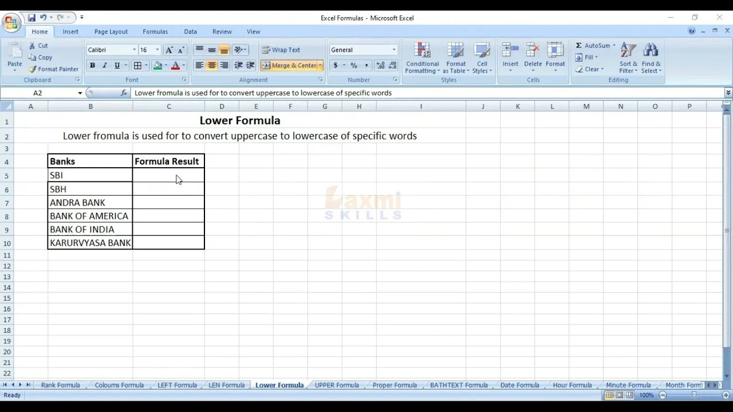Click the Delete cells icon
The width and height of the screenshot is (733, 412).
(x=533, y=50)
